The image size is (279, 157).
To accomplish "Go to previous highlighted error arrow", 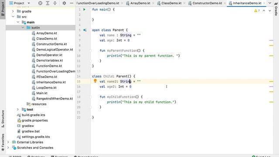I will (264, 10).
